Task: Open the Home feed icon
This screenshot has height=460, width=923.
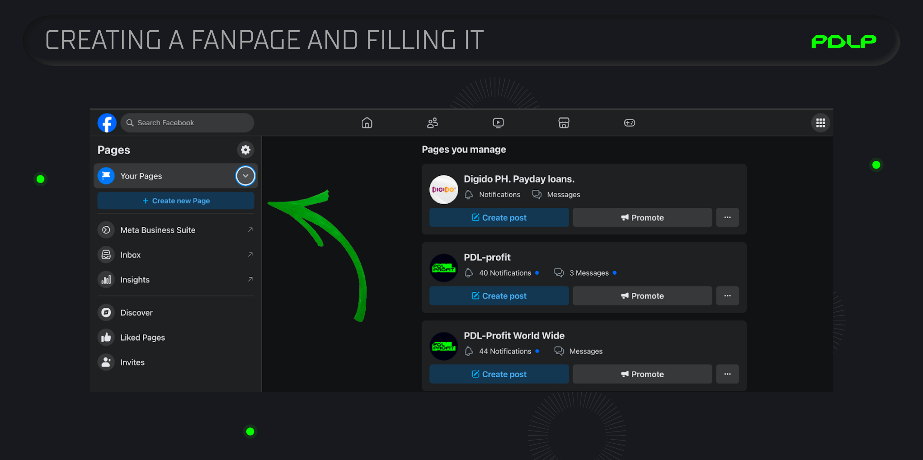Action: 367,123
